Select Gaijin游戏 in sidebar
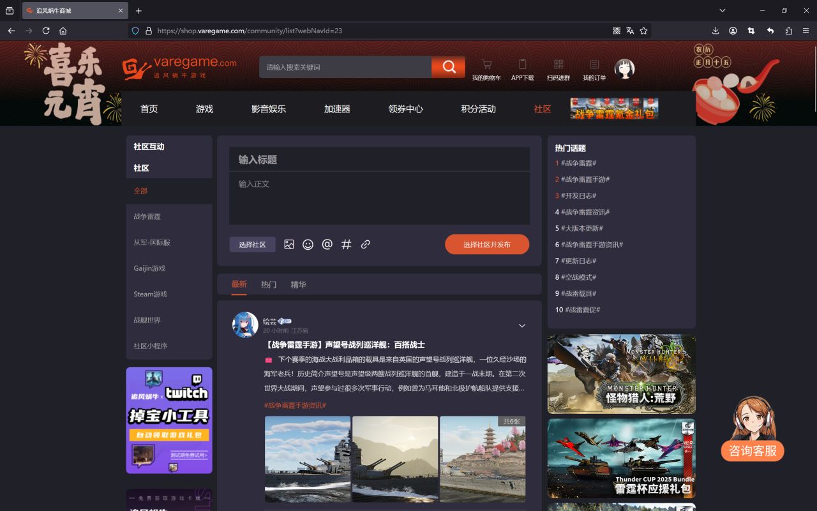Viewport: 817px width, 511px height. pos(169,268)
